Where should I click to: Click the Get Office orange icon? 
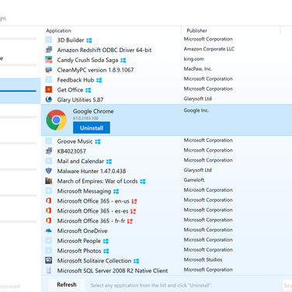(49, 89)
